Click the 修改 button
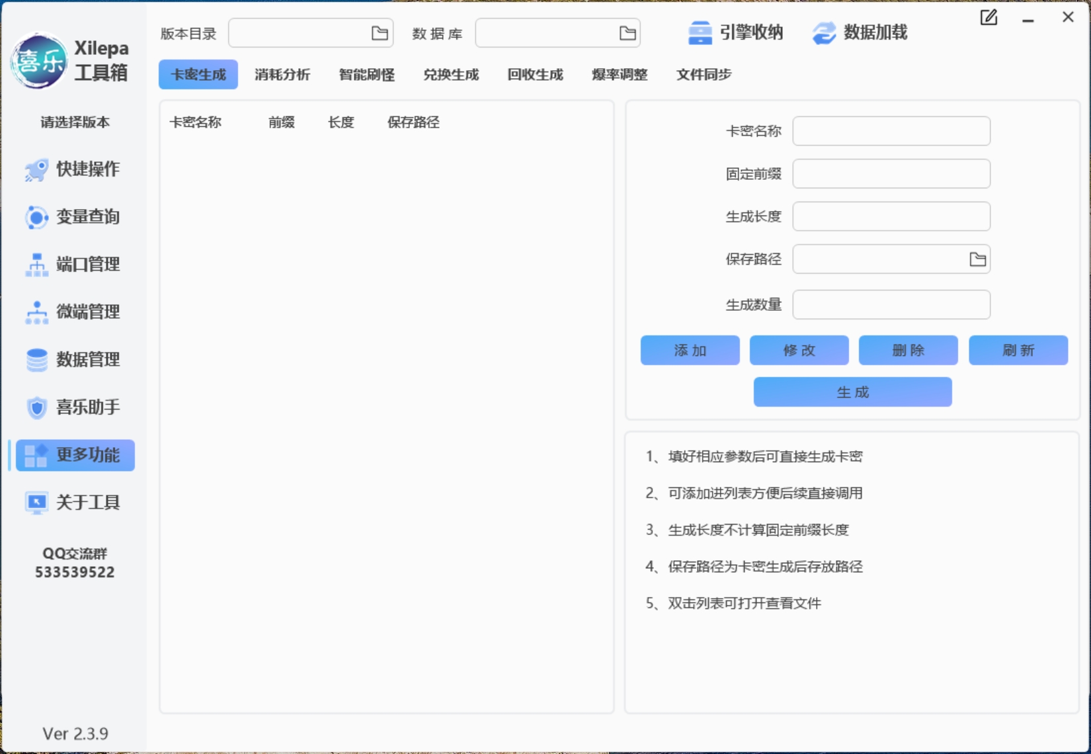Screen dimensions: 1091x754 799,351
